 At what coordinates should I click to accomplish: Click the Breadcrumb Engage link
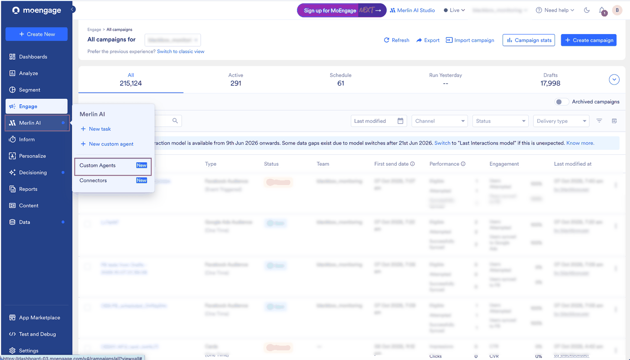click(x=94, y=29)
